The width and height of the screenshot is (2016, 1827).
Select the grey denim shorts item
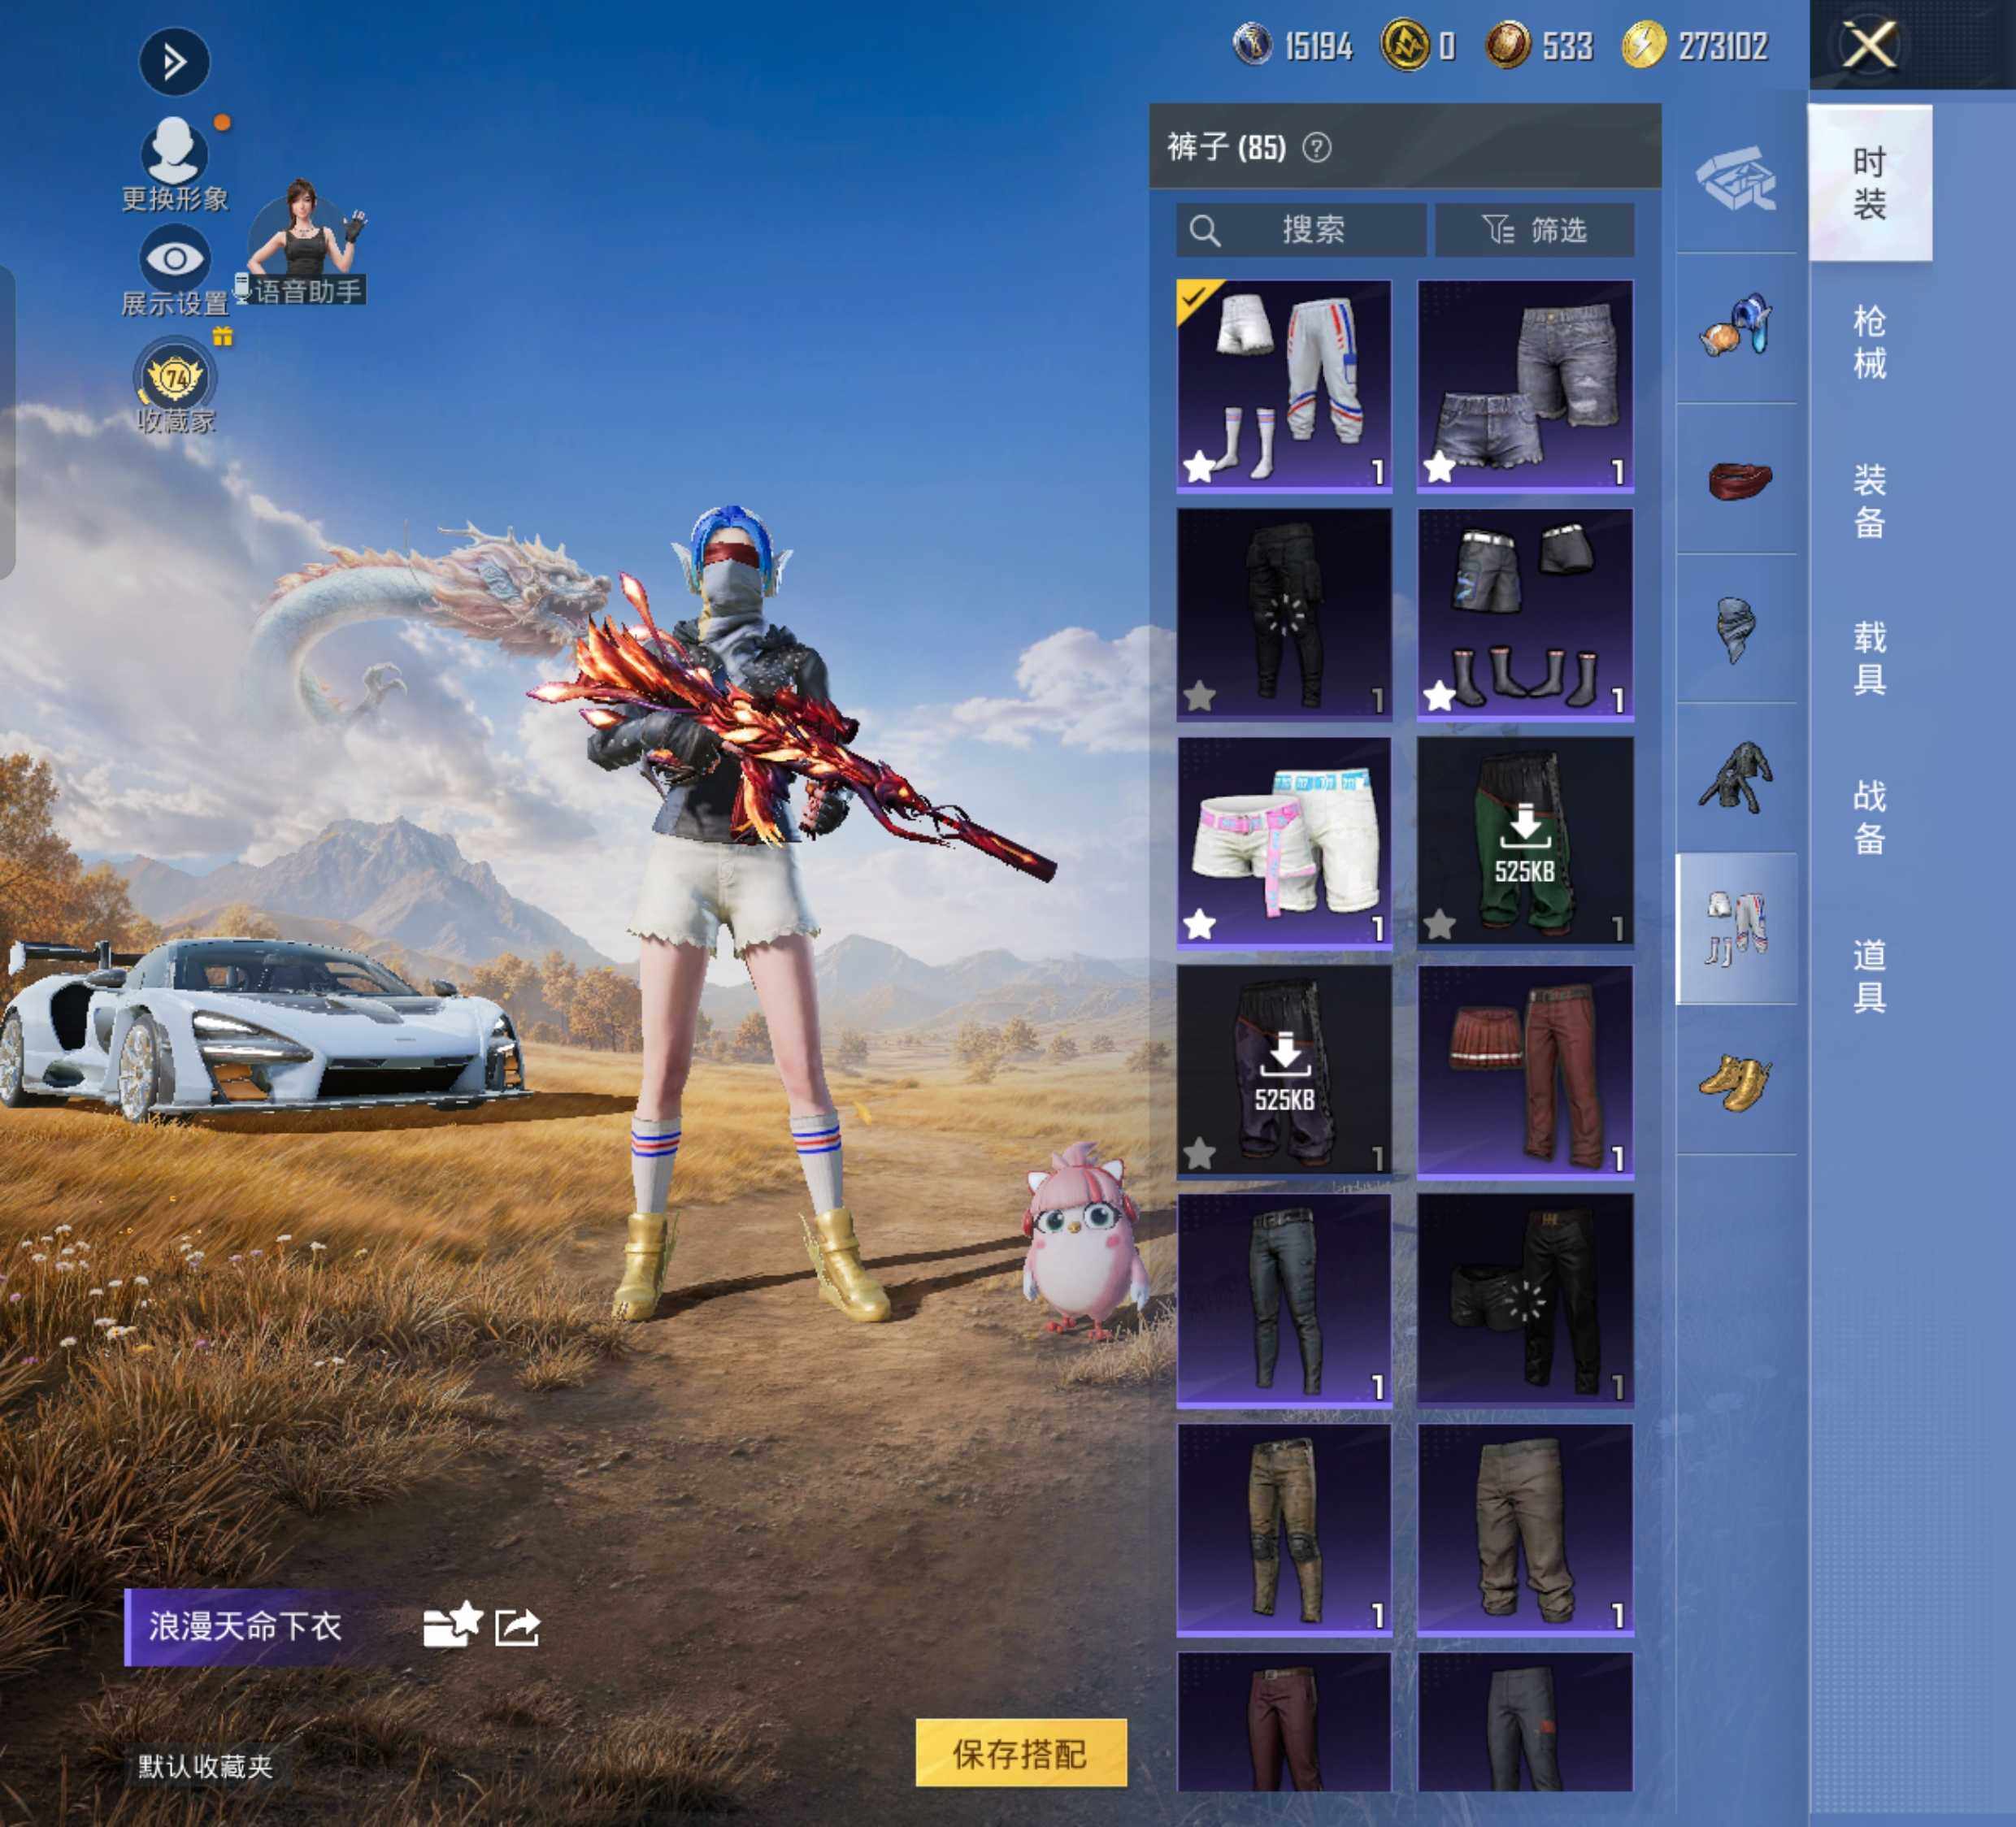(1525, 385)
